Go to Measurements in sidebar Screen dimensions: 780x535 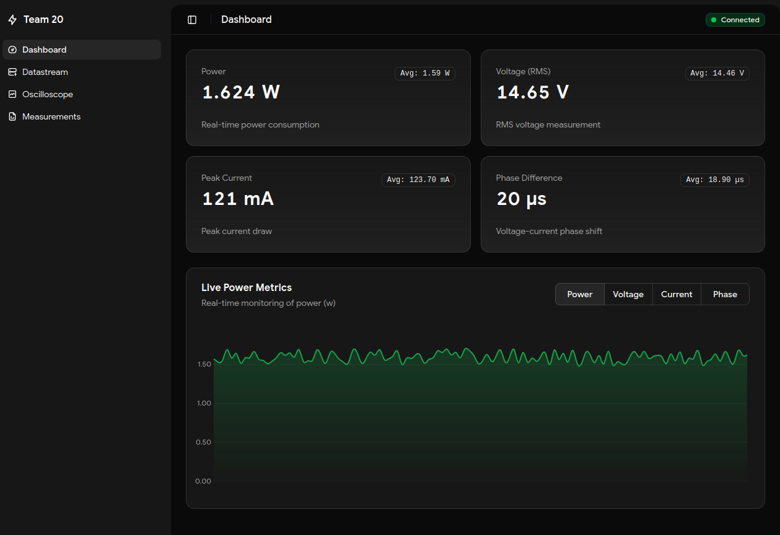pos(51,116)
